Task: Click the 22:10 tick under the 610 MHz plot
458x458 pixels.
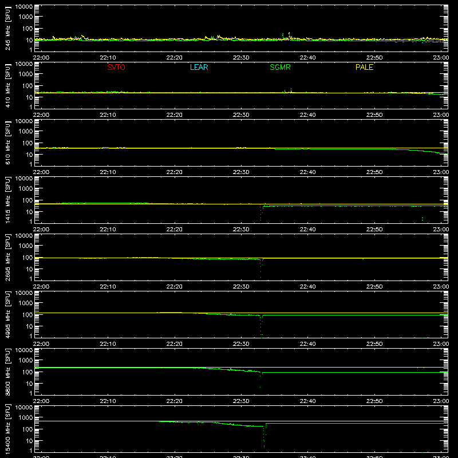Action: (108, 172)
